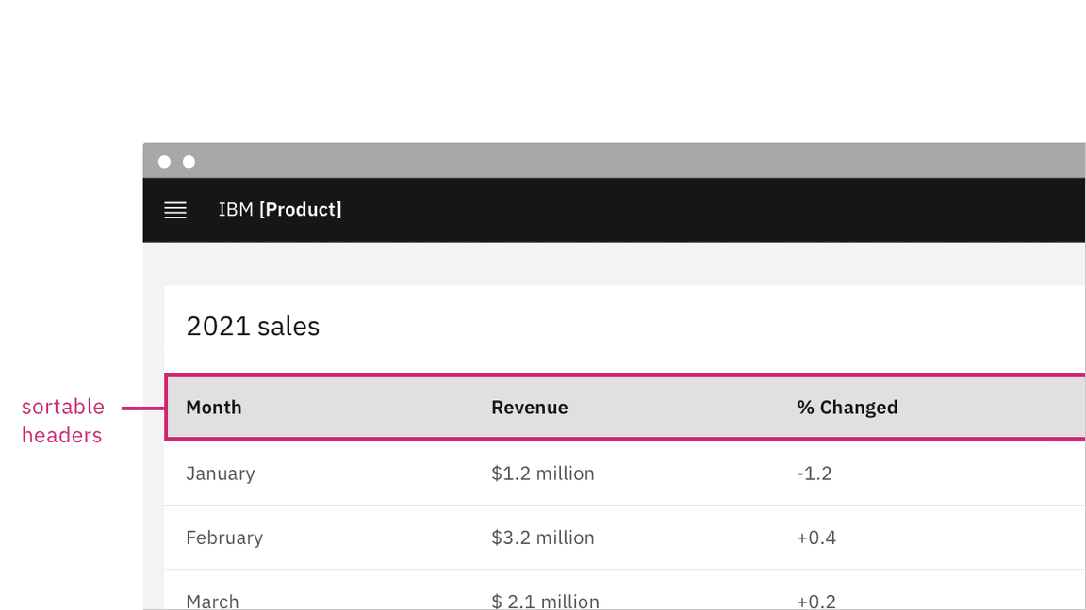Image resolution: width=1086 pixels, height=610 pixels.
Task: Sort by the % Changed column header
Action: [x=847, y=408]
